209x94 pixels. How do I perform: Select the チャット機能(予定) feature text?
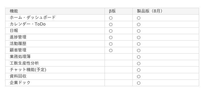(x=28, y=70)
